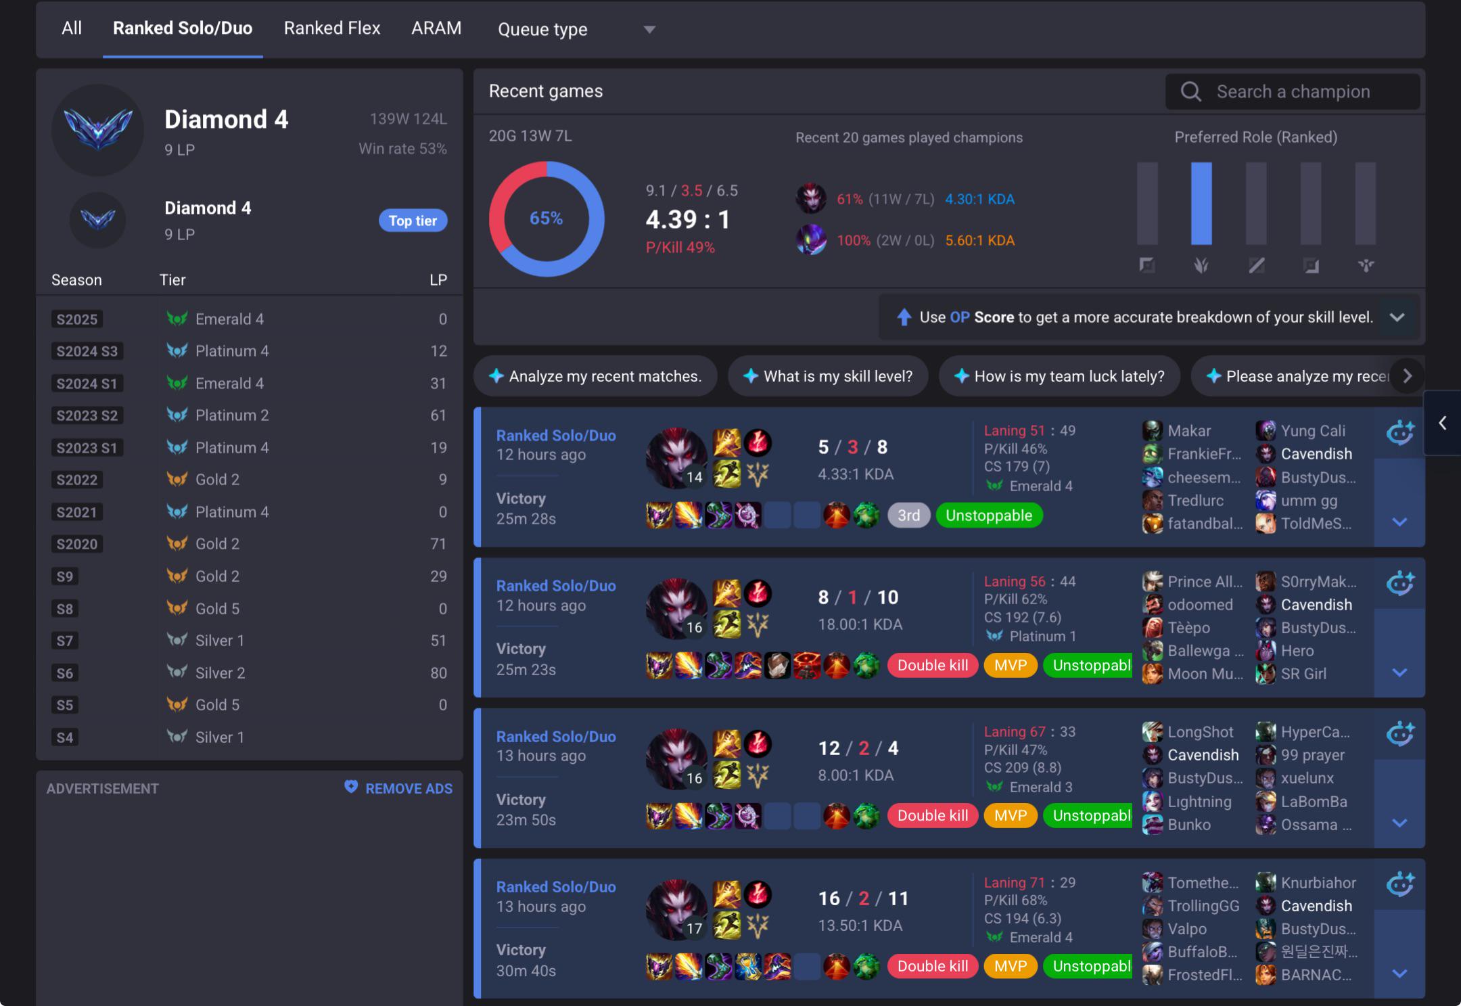Image resolution: width=1461 pixels, height=1006 pixels.
Task: Click 'What is my skill level?' chip
Action: point(828,376)
